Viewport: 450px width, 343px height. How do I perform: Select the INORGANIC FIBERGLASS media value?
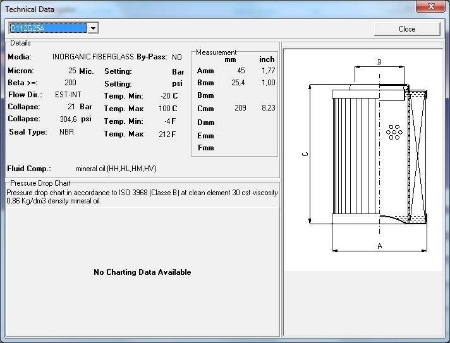click(x=93, y=57)
